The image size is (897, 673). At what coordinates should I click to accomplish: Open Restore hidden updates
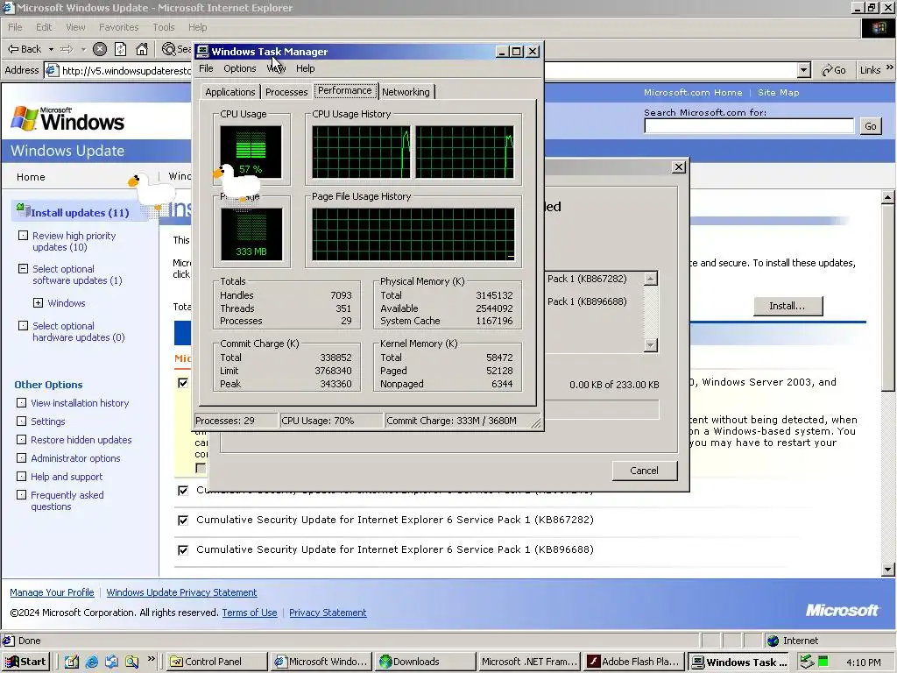click(81, 440)
